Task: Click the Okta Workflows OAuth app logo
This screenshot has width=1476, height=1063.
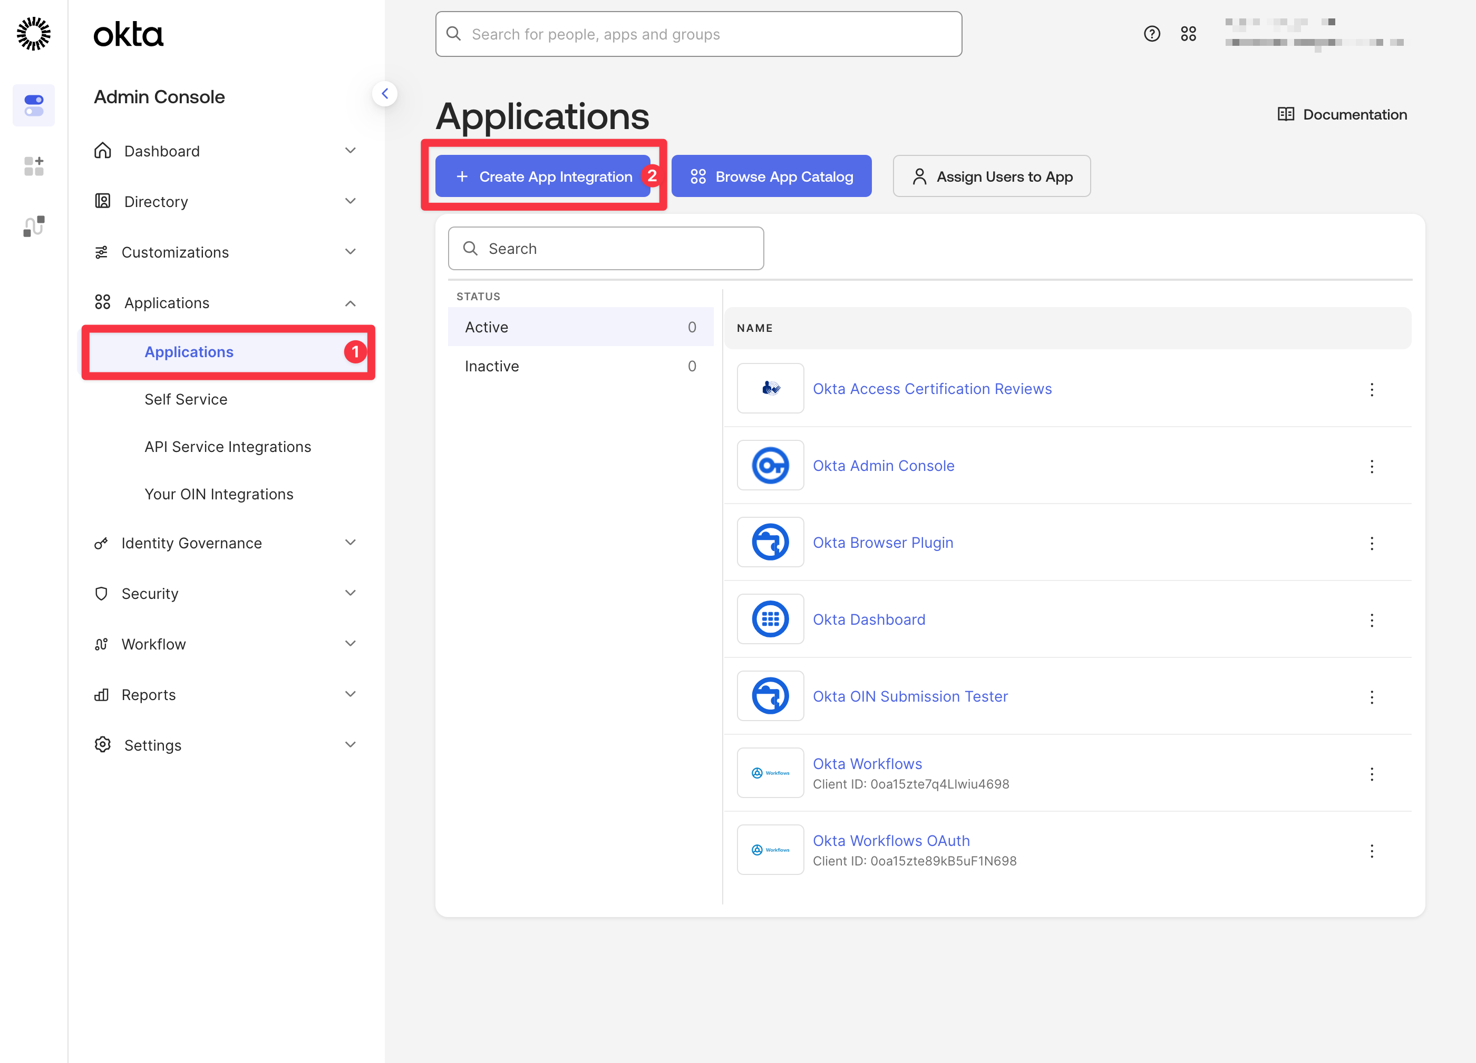Action: 771,850
